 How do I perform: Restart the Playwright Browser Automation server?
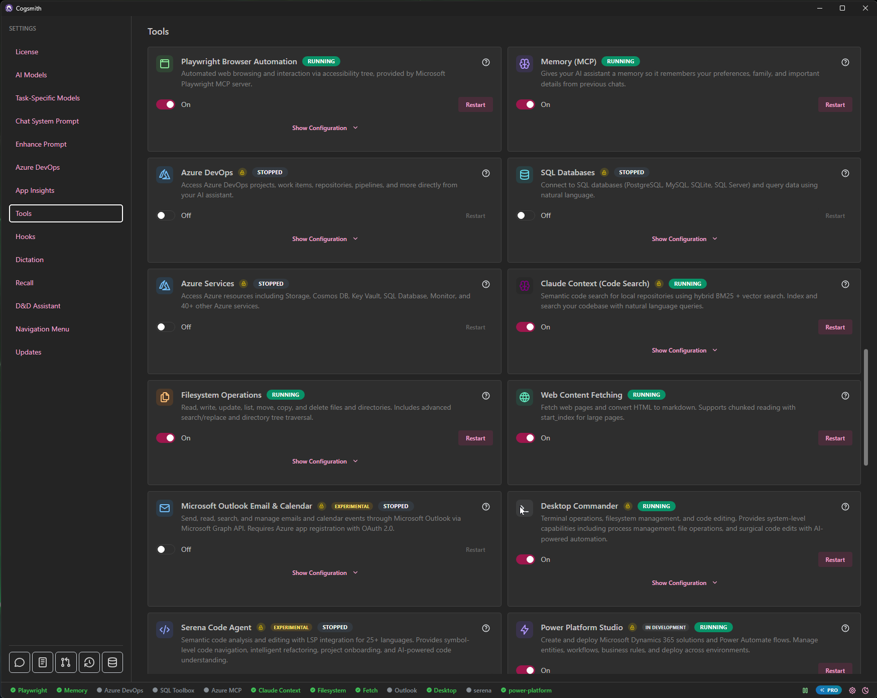click(x=475, y=105)
